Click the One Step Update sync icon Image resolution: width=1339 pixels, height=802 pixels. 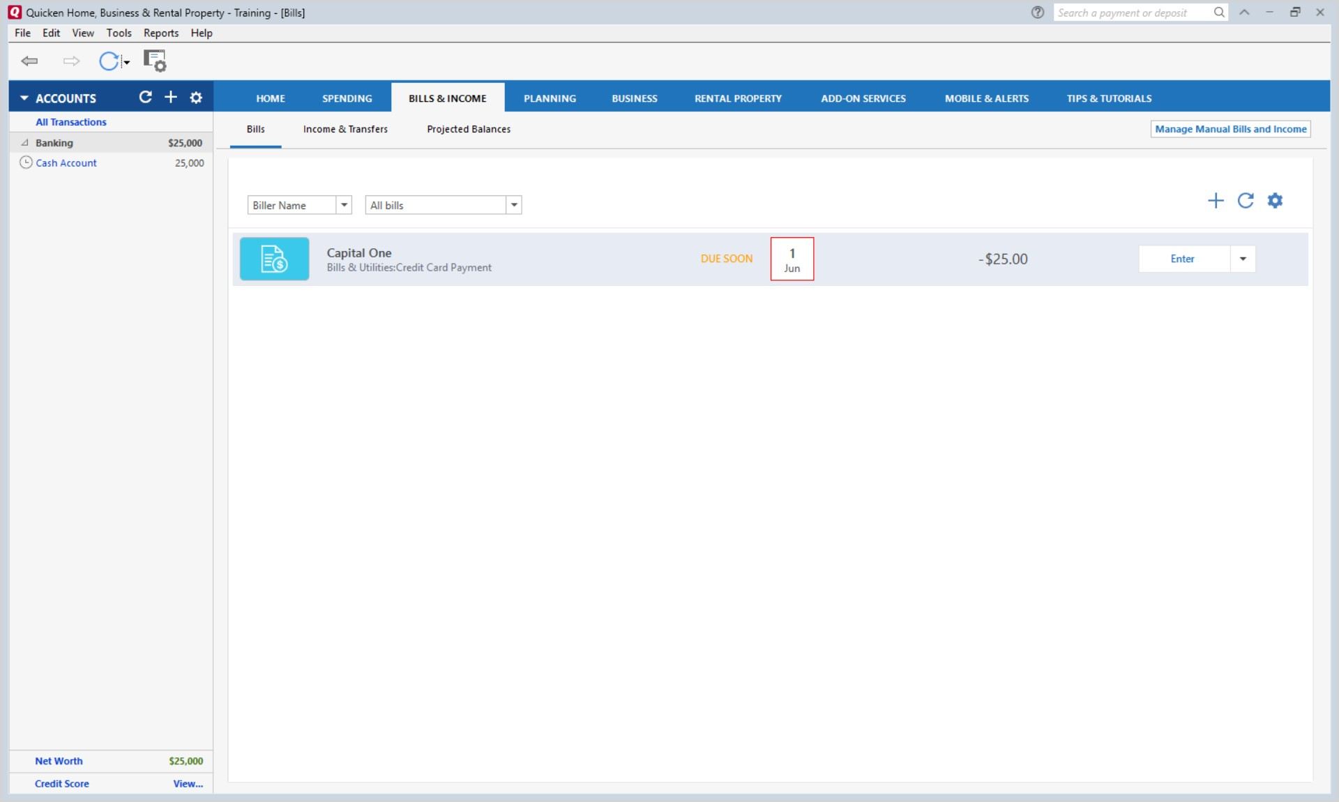coord(109,61)
